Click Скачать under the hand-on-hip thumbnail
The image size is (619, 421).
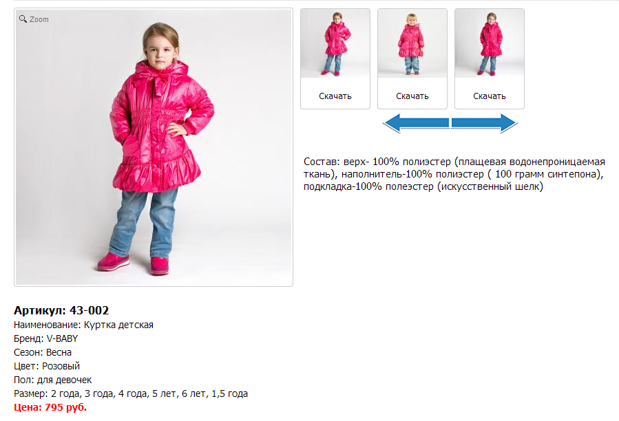[x=335, y=96]
